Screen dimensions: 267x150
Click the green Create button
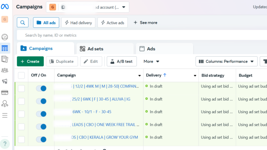click(x=30, y=61)
